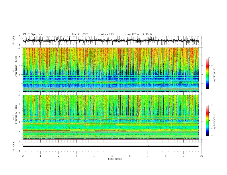Select the 'start UT = 11:50:0' label

coord(138,34)
